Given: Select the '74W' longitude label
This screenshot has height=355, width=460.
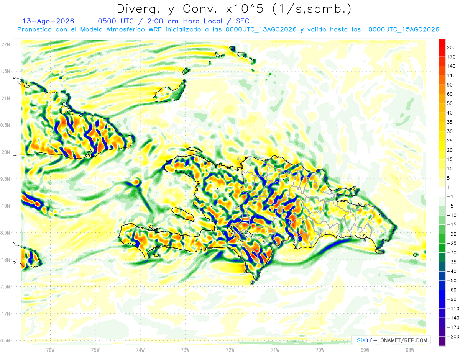Looking at the screenshot, I should pyautogui.click(x=140, y=350).
